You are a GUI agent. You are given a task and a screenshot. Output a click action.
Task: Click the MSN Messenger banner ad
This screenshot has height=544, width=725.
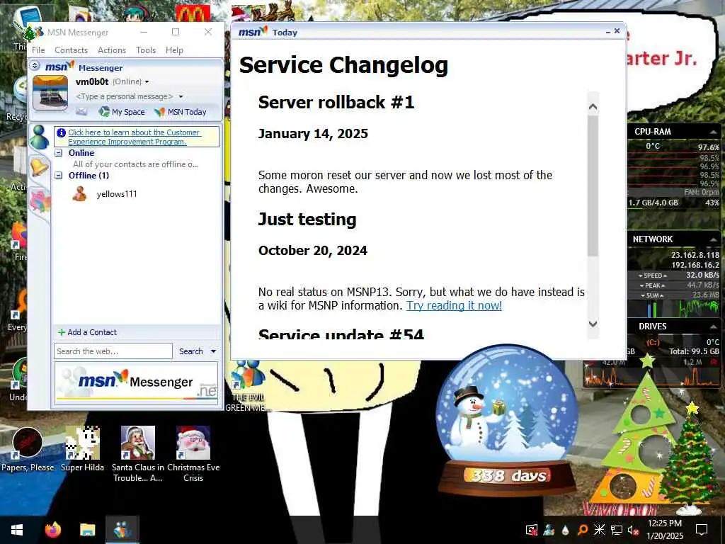click(x=136, y=383)
